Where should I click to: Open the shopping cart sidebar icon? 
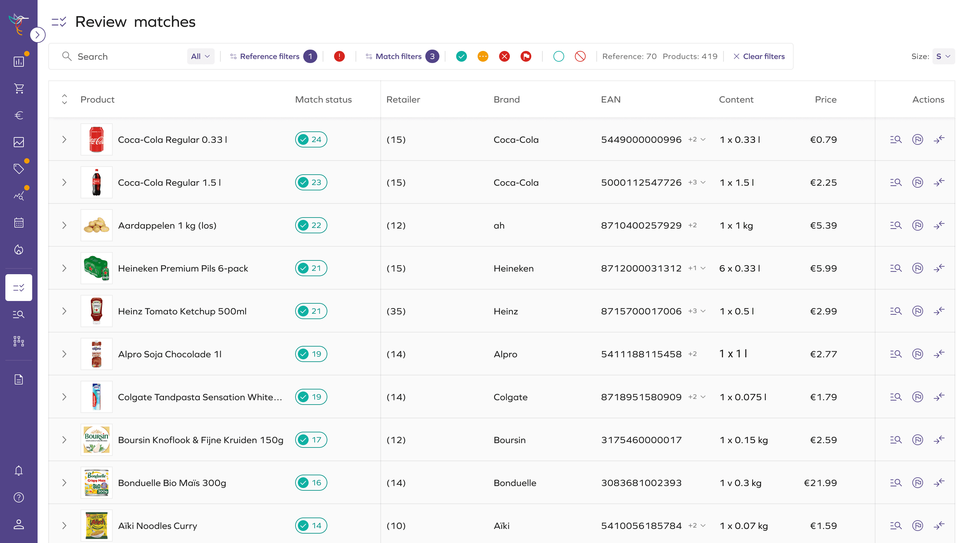click(19, 88)
